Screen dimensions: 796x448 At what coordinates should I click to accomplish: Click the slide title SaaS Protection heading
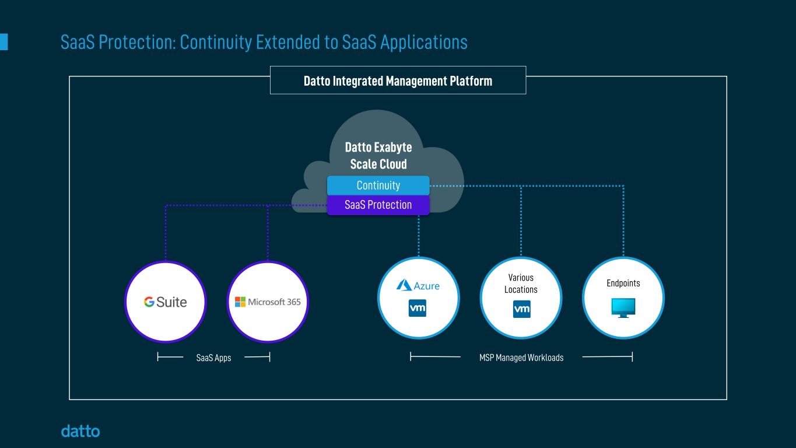(264, 42)
